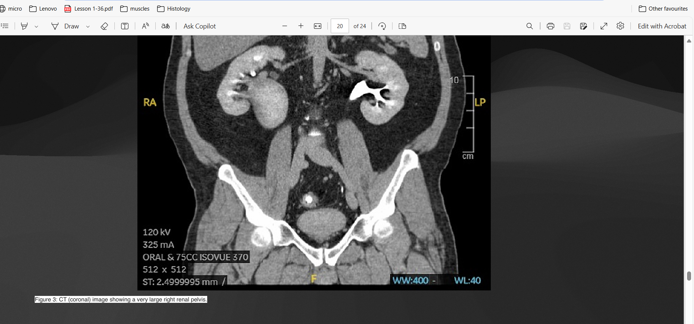
Task: Click the vertical scrollbar thumb
Action: pyautogui.click(x=689, y=276)
